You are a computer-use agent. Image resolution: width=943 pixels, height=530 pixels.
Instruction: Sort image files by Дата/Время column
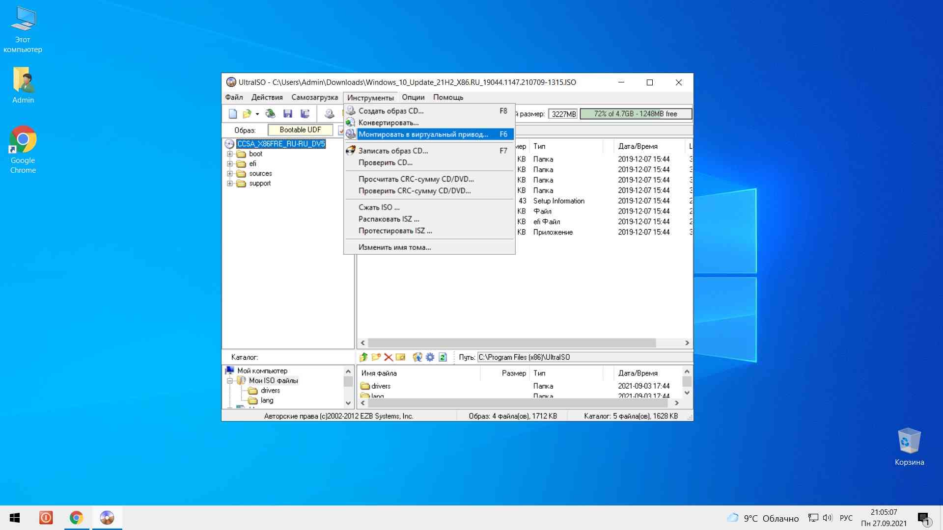(x=649, y=146)
